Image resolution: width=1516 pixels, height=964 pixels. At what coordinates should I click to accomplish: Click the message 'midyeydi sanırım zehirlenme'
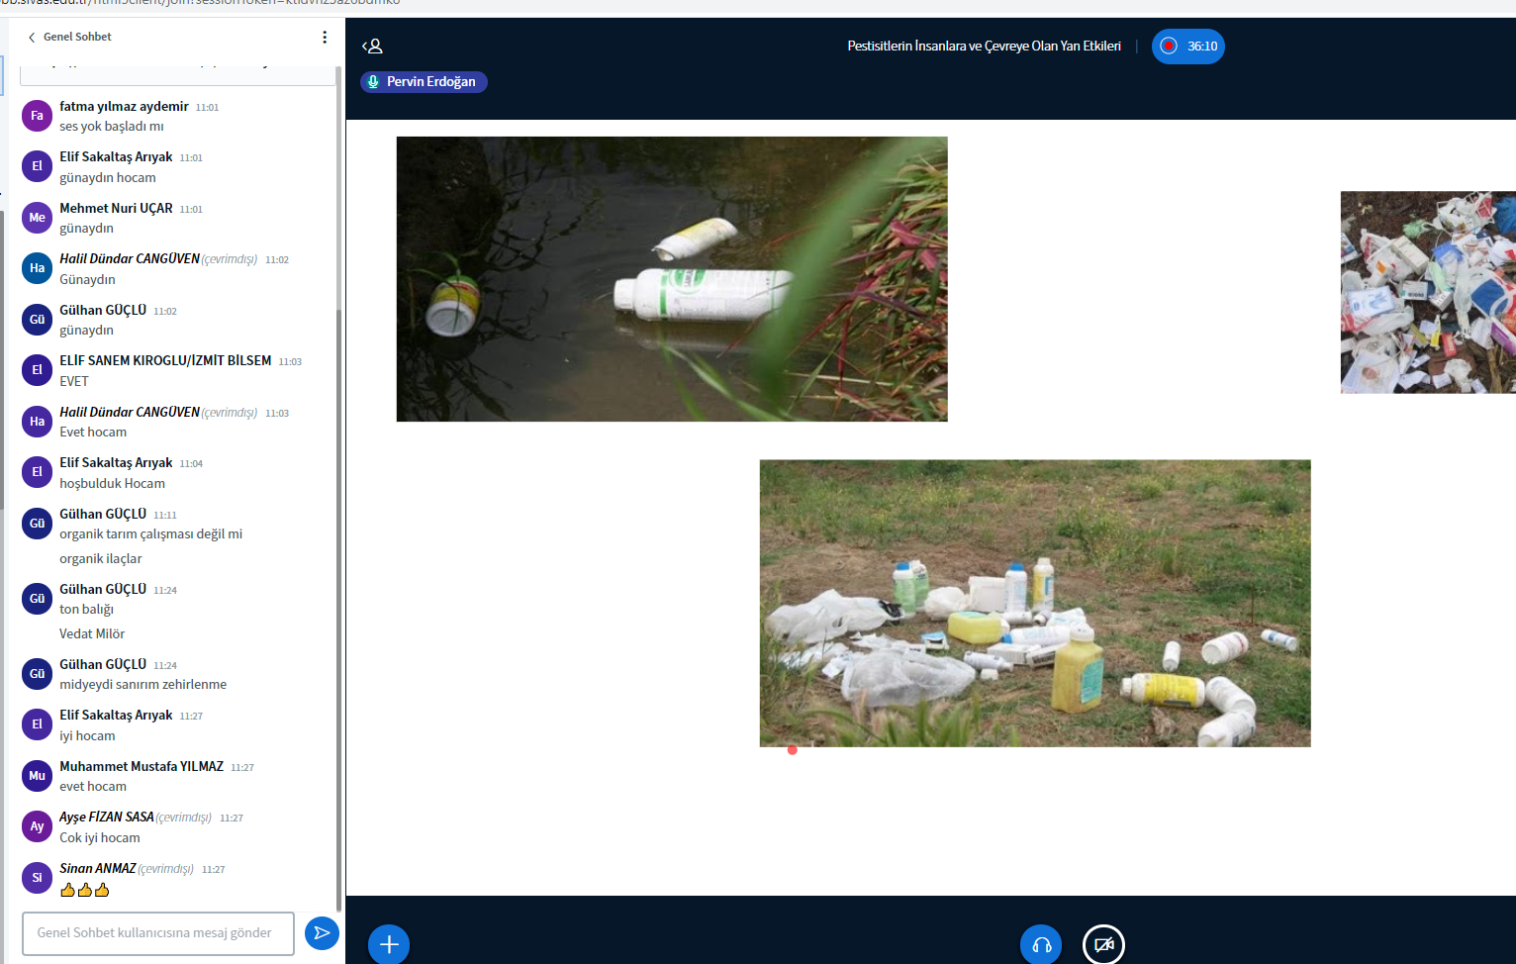click(142, 685)
